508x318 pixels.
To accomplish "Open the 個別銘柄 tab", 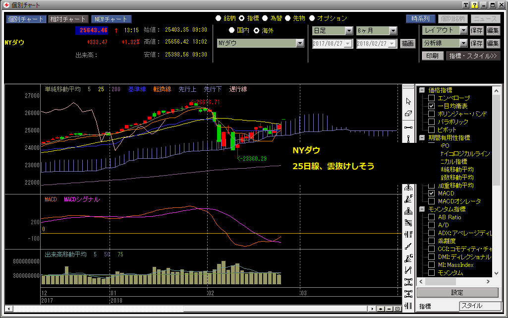I will [x=453, y=19].
